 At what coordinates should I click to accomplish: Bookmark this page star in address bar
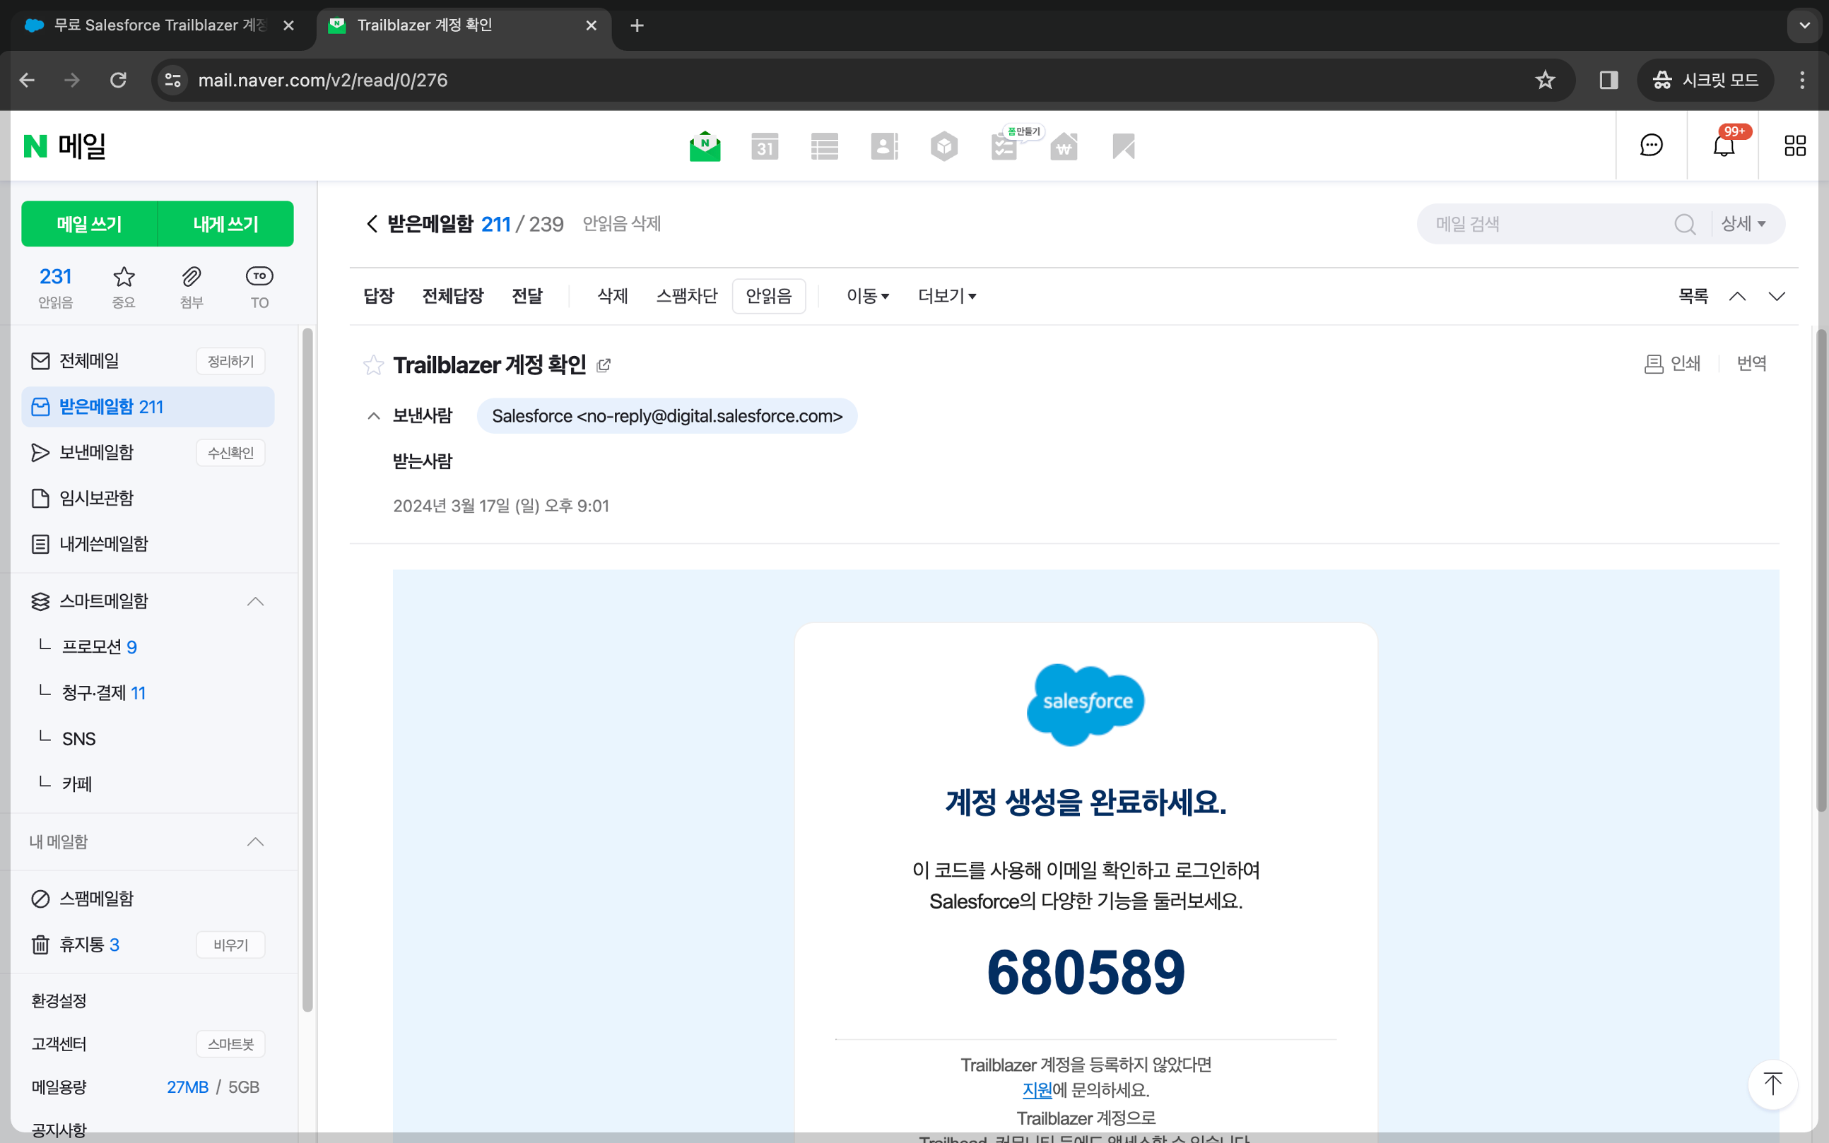coord(1545,80)
